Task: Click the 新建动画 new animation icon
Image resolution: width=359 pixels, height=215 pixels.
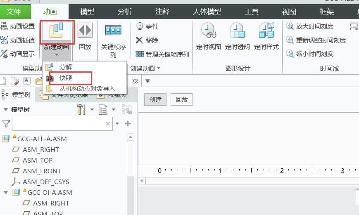Action: coord(57,31)
